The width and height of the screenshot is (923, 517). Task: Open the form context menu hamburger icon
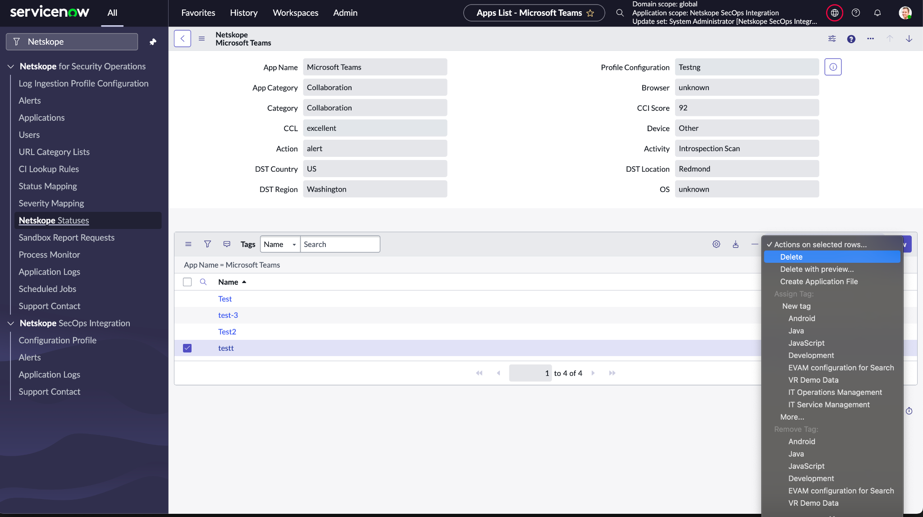coord(202,39)
